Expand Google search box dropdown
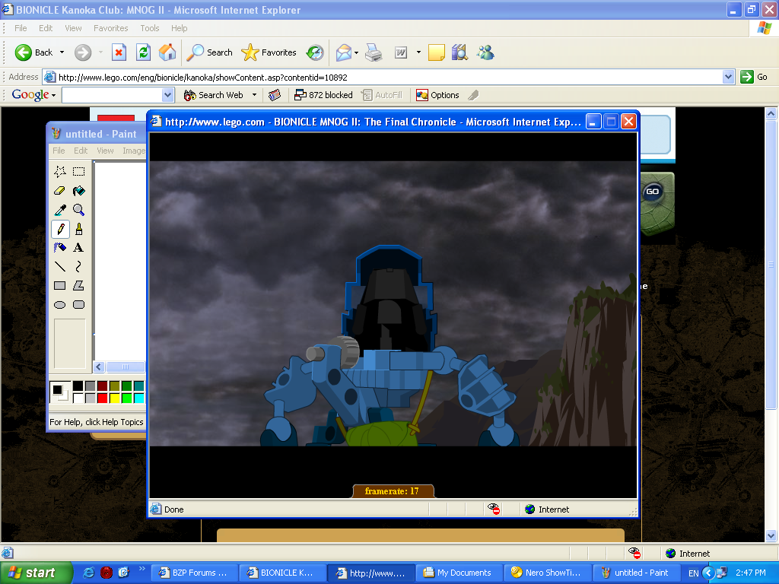Viewport: 779px width, 584px height. (x=167, y=95)
